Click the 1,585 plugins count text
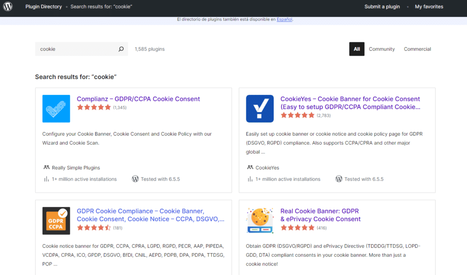Screen dimensions: 467x275 (x=150, y=49)
